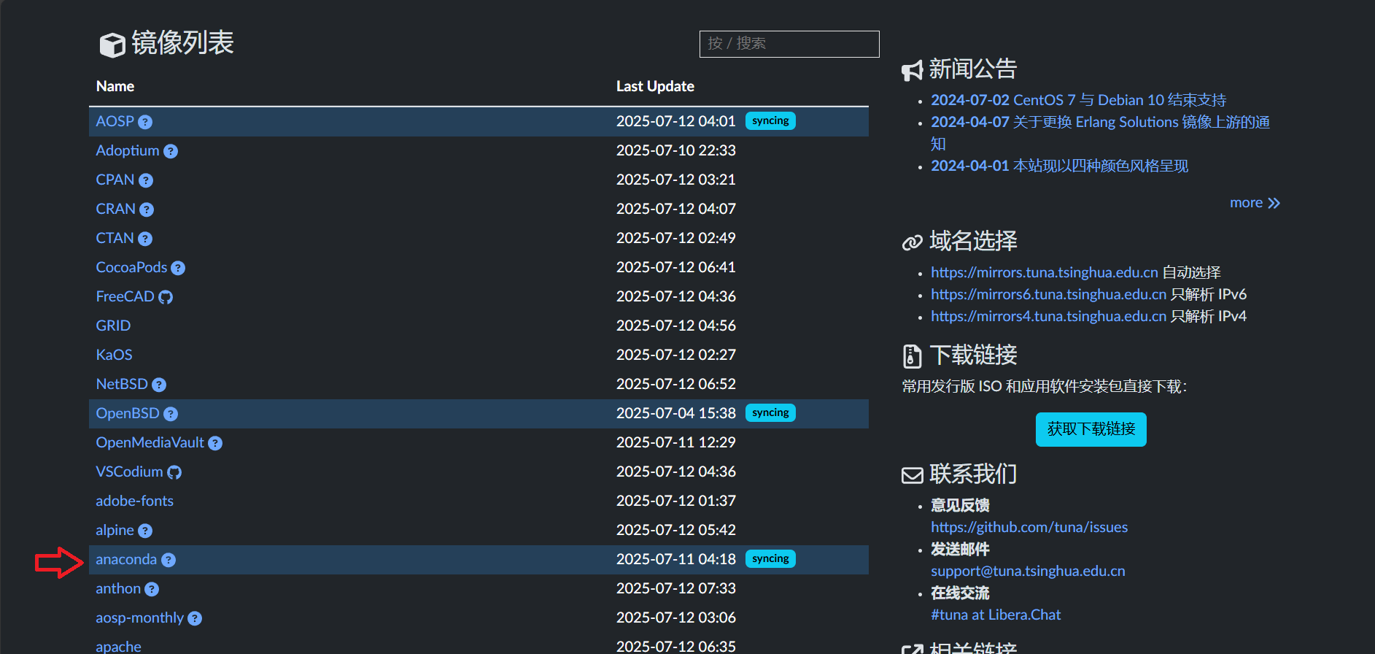This screenshot has height=654, width=1375.
Task: Click the support@tuna.tsinghua.edu.cn email link
Action: tap(1028, 571)
